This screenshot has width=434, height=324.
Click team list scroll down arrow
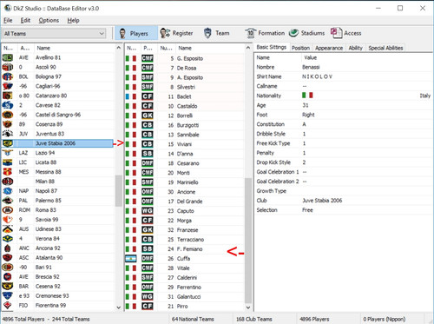pyautogui.click(x=118, y=307)
